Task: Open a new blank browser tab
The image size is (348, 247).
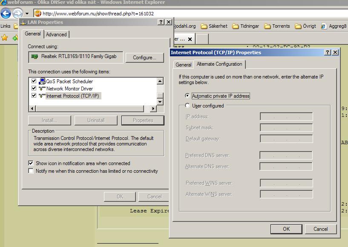Action: click(x=202, y=39)
